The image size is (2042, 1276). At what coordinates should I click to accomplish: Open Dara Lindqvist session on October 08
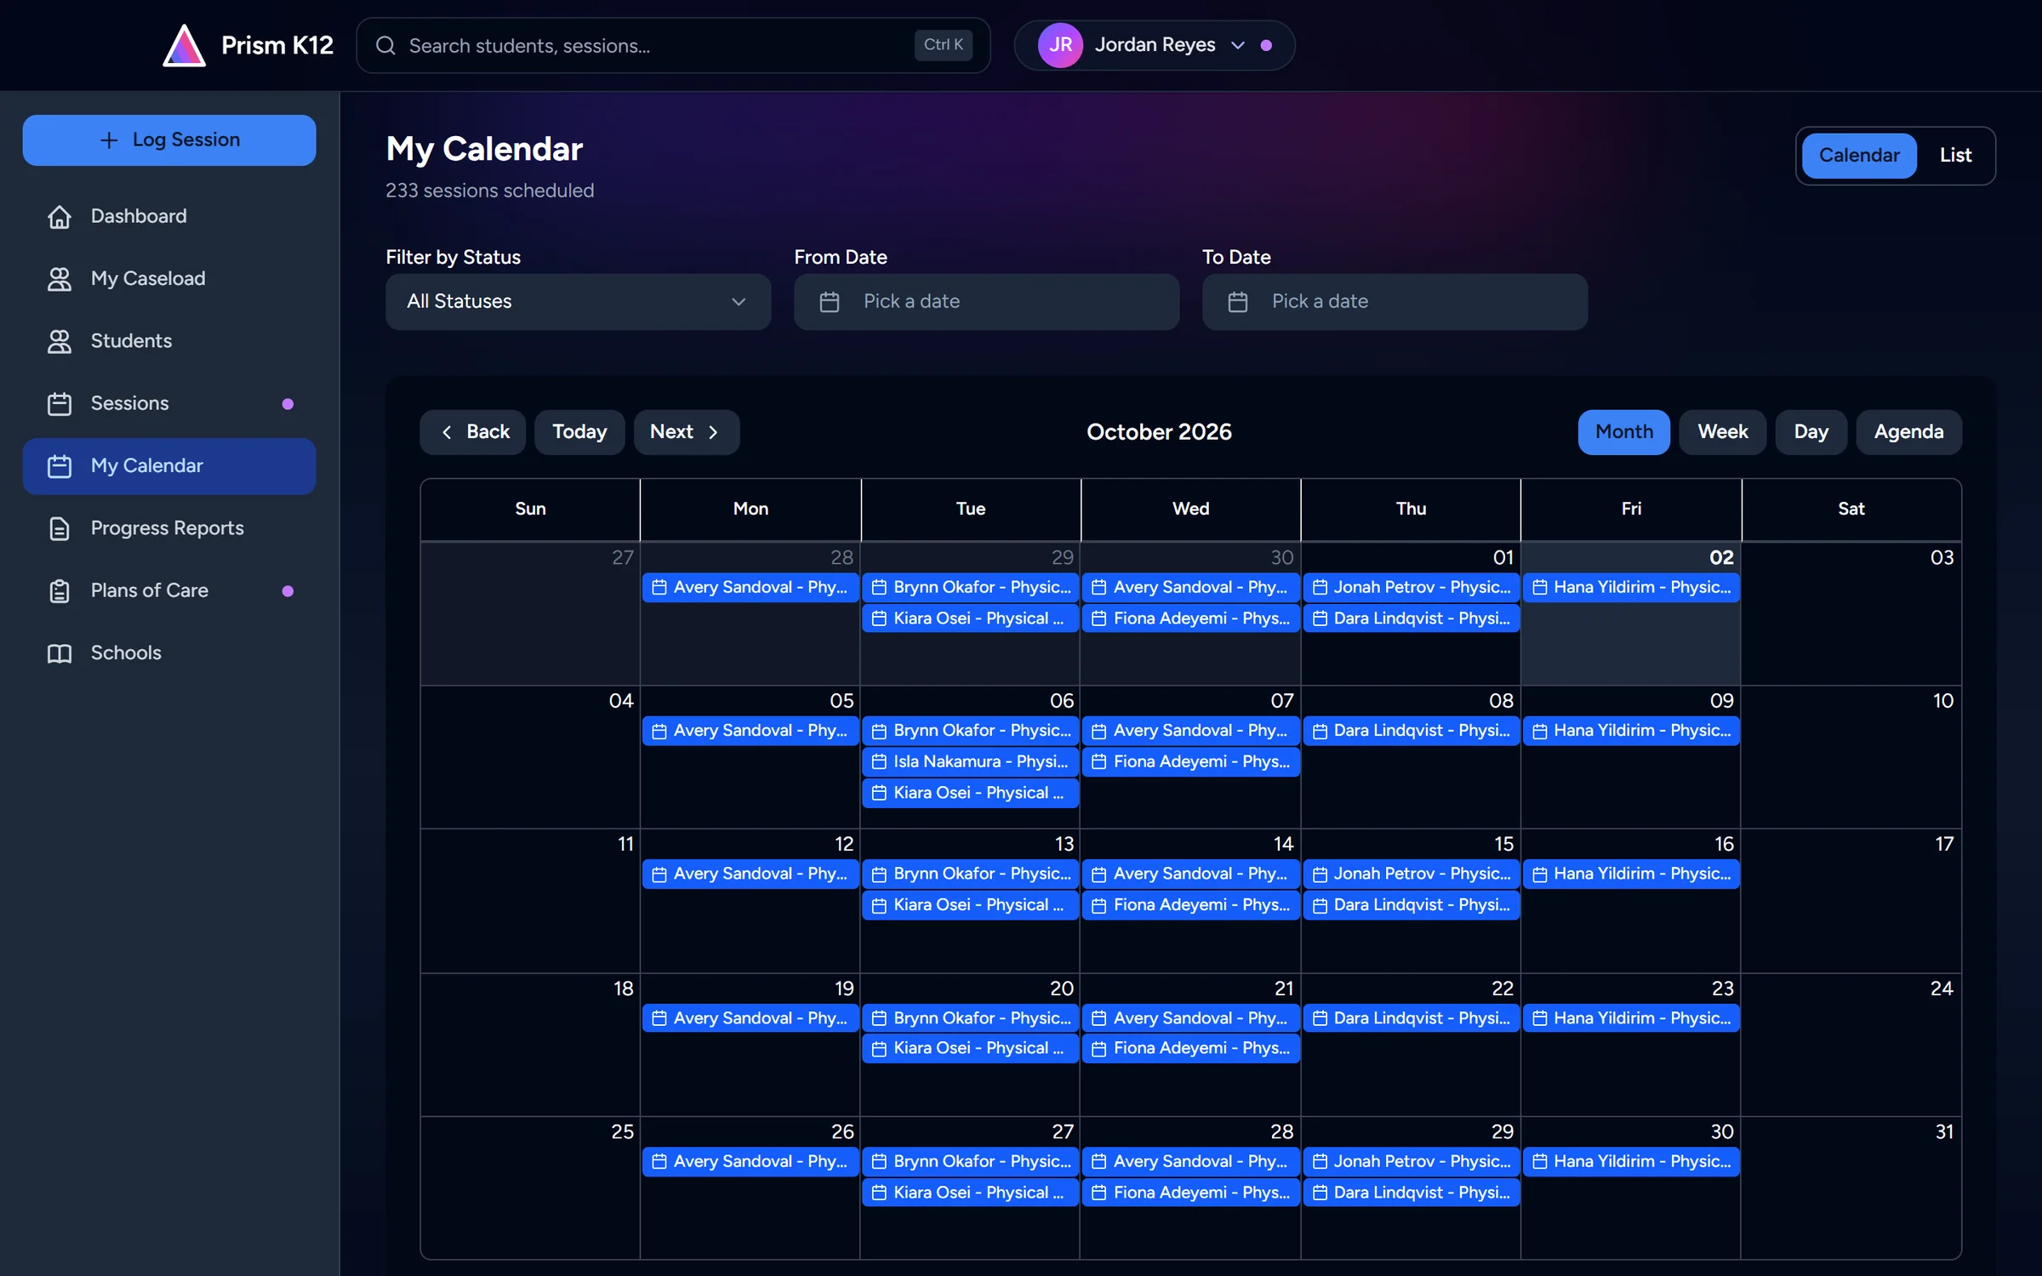(x=1411, y=731)
